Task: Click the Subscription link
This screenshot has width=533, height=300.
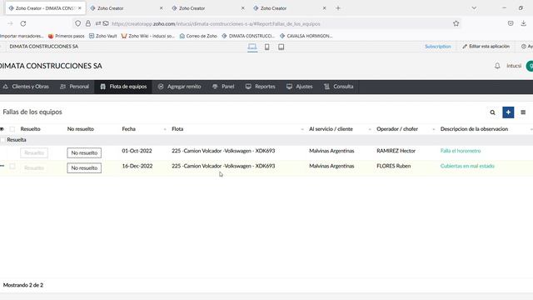Action: click(438, 47)
